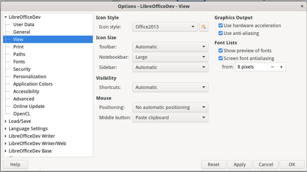The image size is (307, 172).
Task: Collapse the LibreOfficeDev tree node
Action: click(6, 17)
